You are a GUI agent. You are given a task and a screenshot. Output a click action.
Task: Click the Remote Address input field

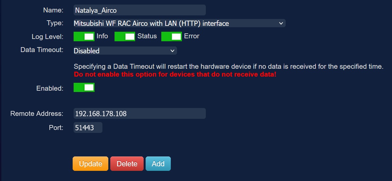(x=139, y=114)
